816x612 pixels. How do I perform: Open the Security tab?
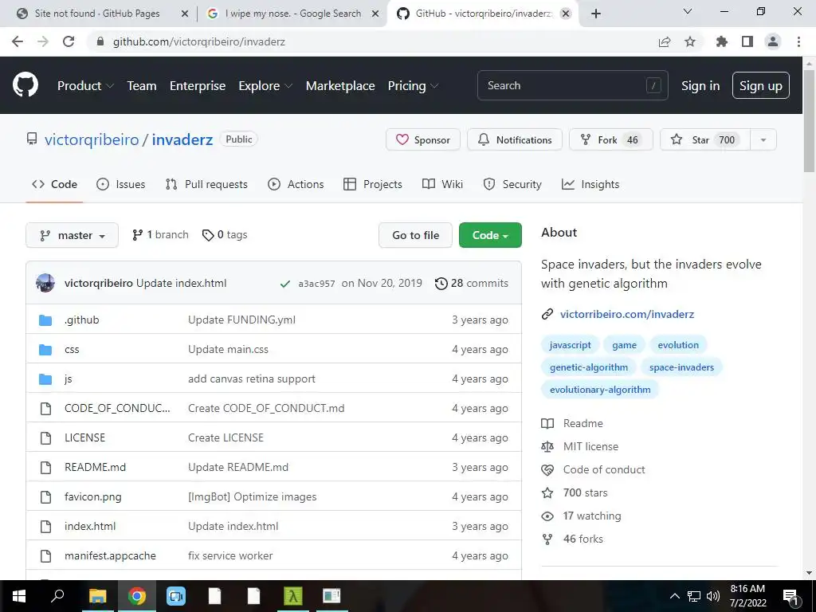coord(512,184)
